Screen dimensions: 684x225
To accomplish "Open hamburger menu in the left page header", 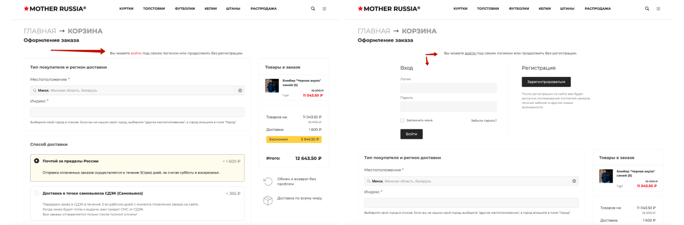I will (x=324, y=9).
